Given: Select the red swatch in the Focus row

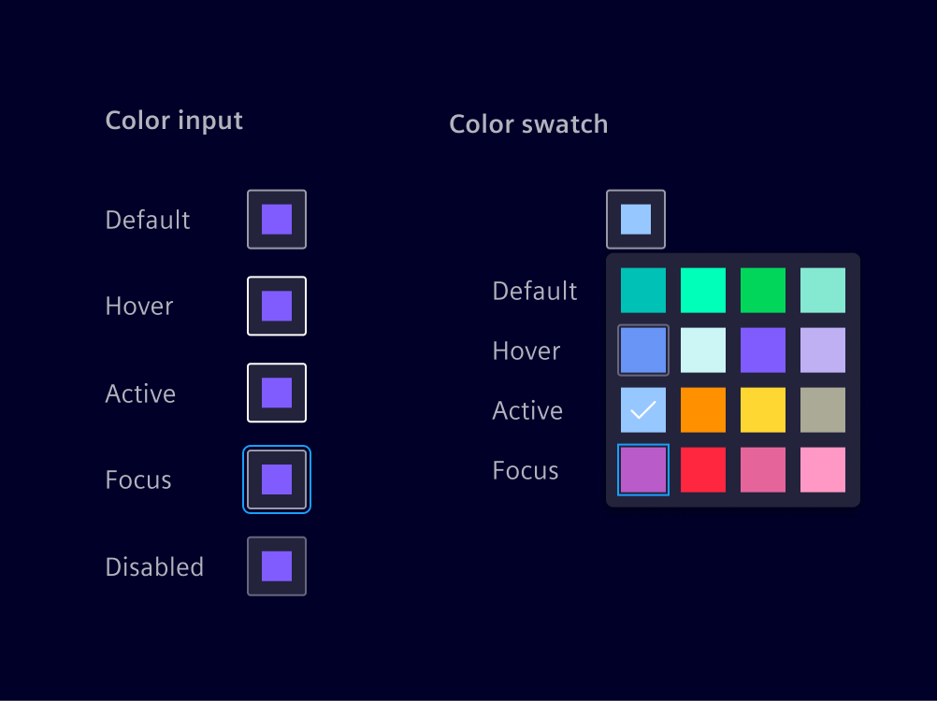Looking at the screenshot, I should point(702,469).
